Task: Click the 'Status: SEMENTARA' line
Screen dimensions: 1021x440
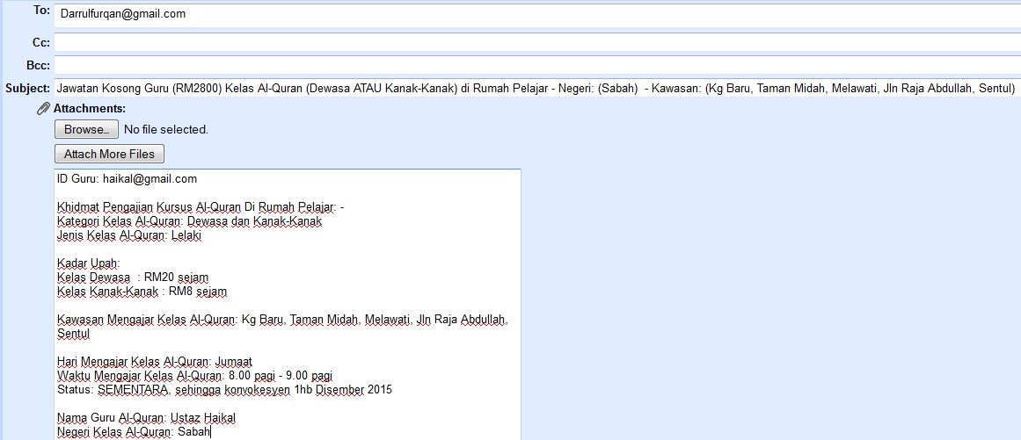Action: pyautogui.click(x=224, y=390)
